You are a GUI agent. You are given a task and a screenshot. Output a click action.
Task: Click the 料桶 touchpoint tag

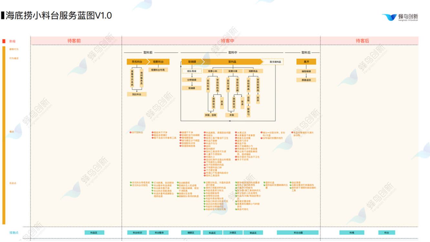coord(352,232)
